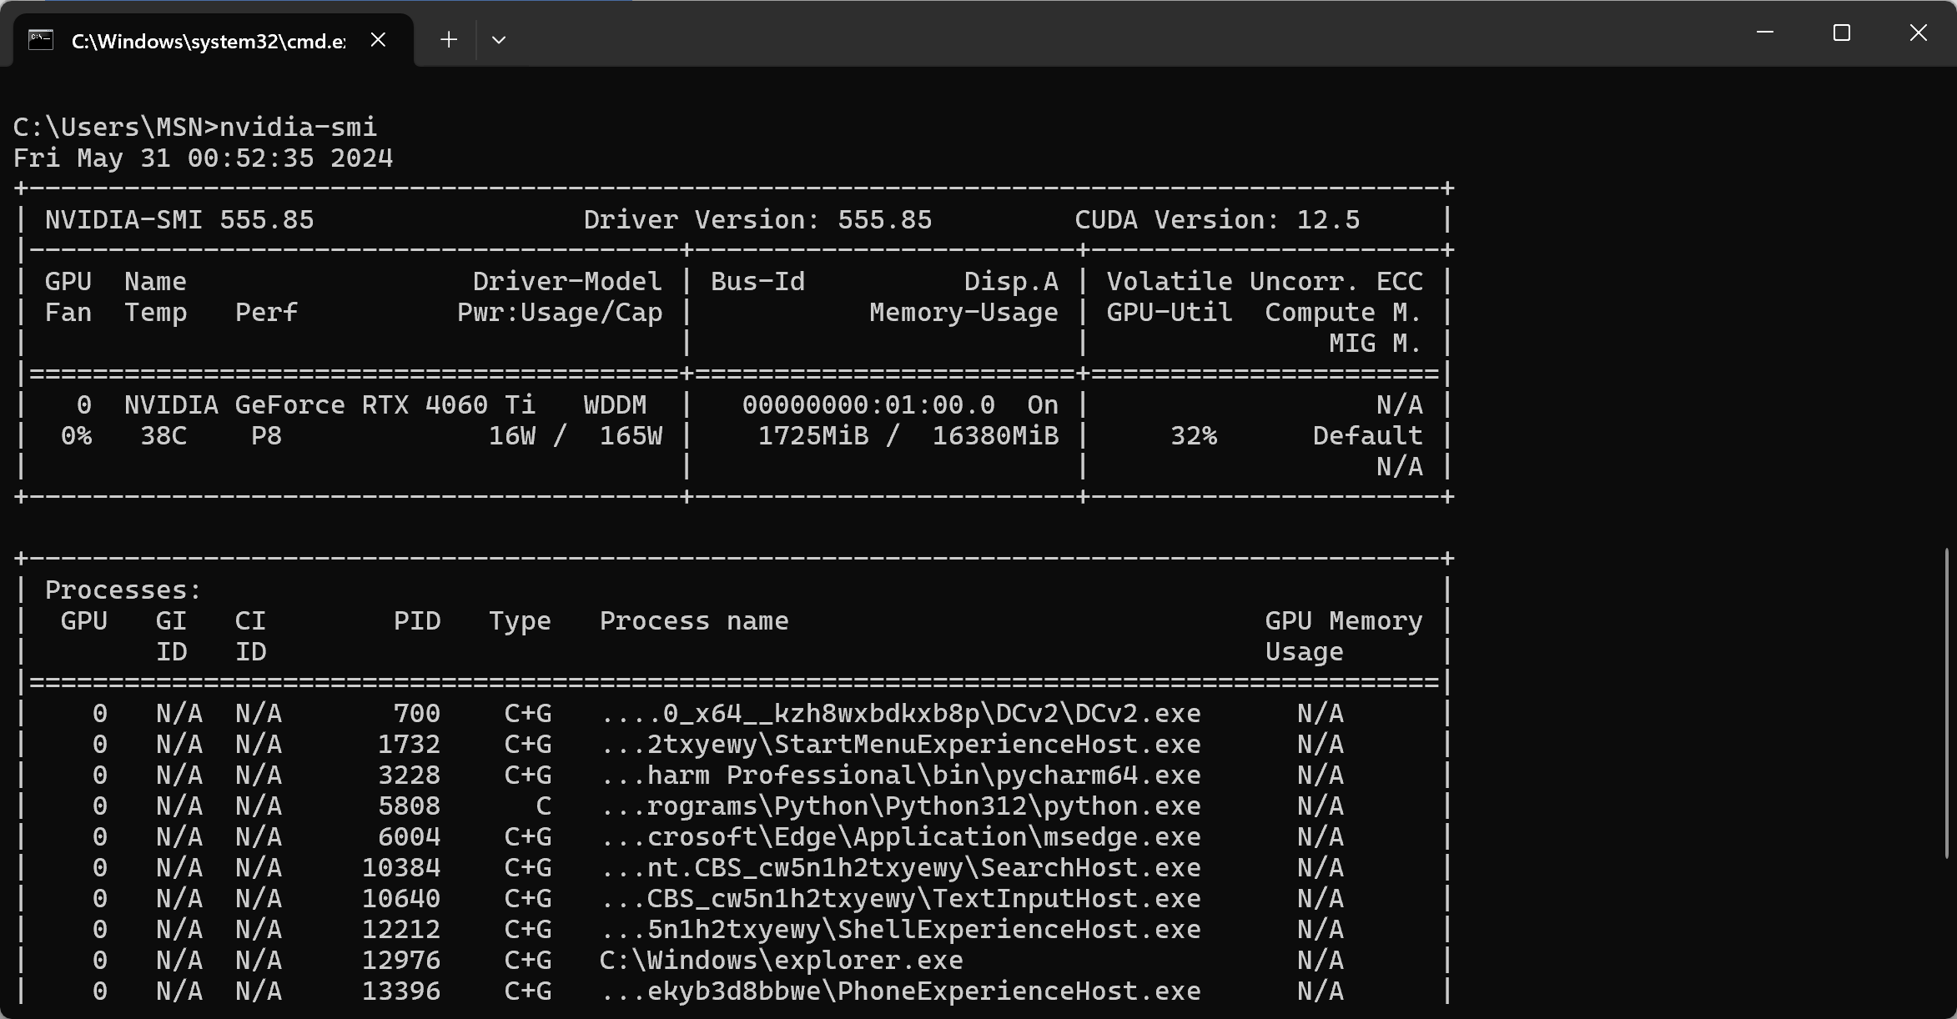Click the 'PID' column header
Image resolution: width=1957 pixels, height=1019 pixels.
coord(417,620)
